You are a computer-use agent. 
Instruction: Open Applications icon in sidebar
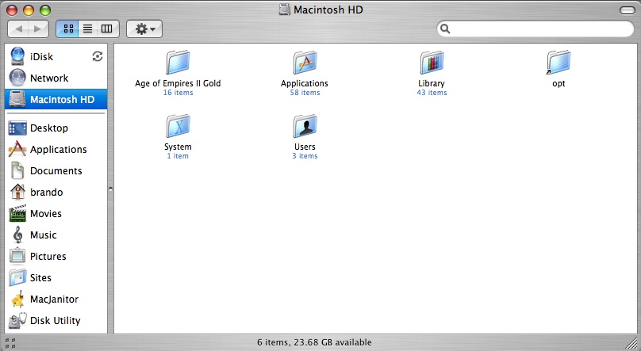(x=17, y=150)
